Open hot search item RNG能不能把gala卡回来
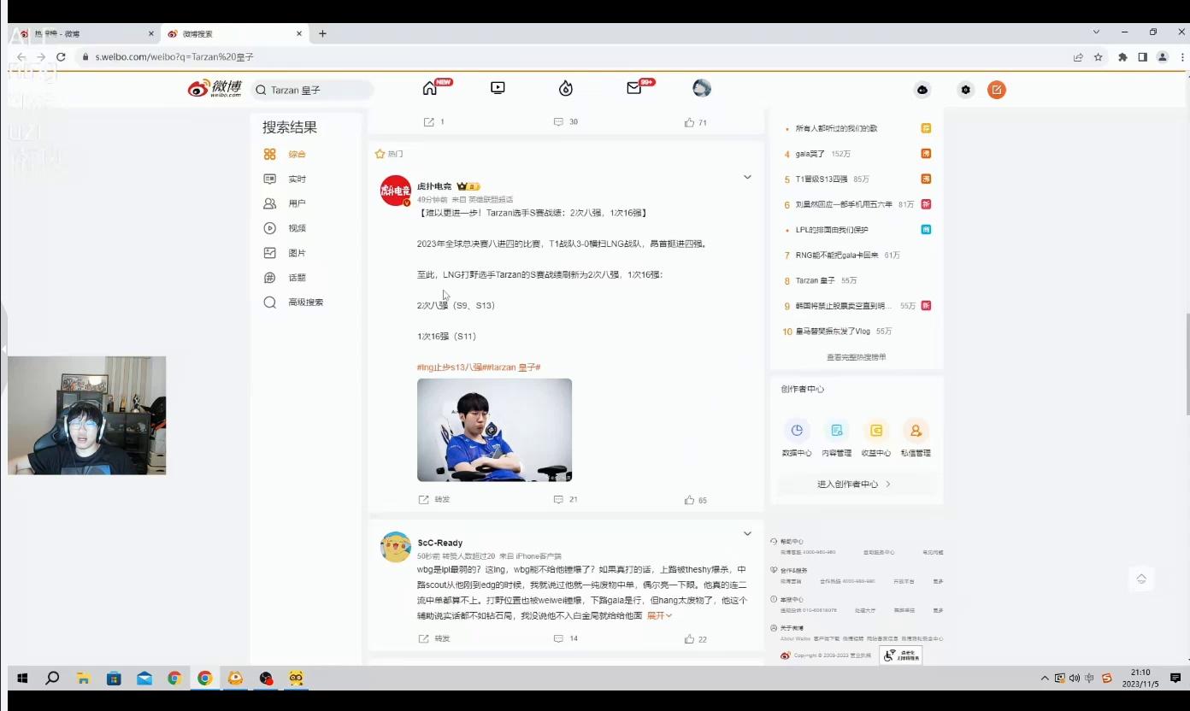 point(837,255)
